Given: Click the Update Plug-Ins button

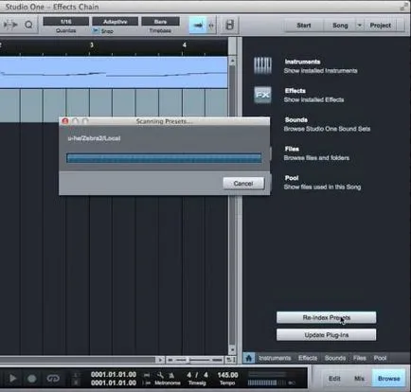Looking at the screenshot, I should click(x=326, y=335).
